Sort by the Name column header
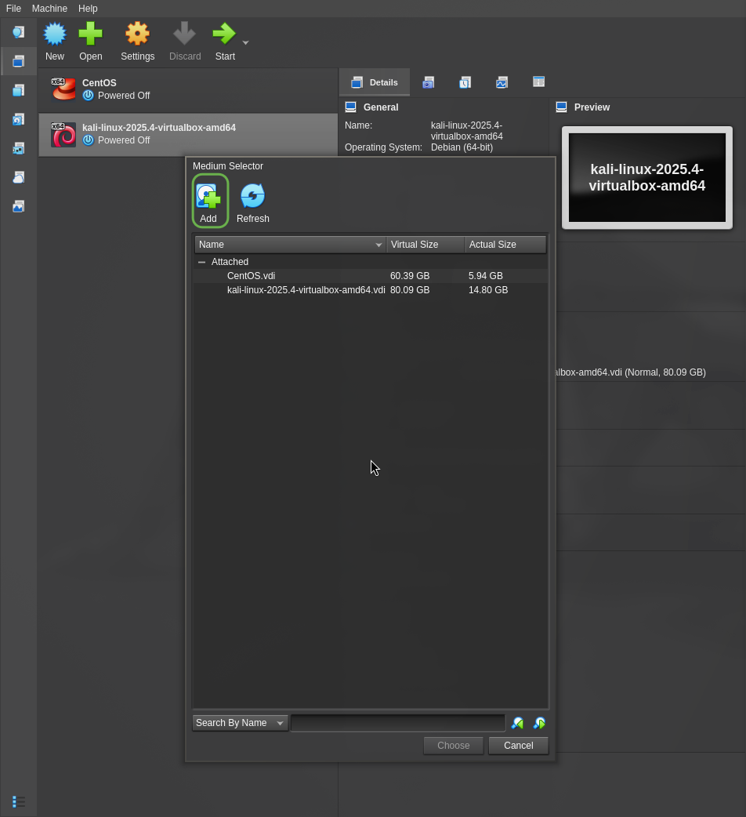 point(291,245)
